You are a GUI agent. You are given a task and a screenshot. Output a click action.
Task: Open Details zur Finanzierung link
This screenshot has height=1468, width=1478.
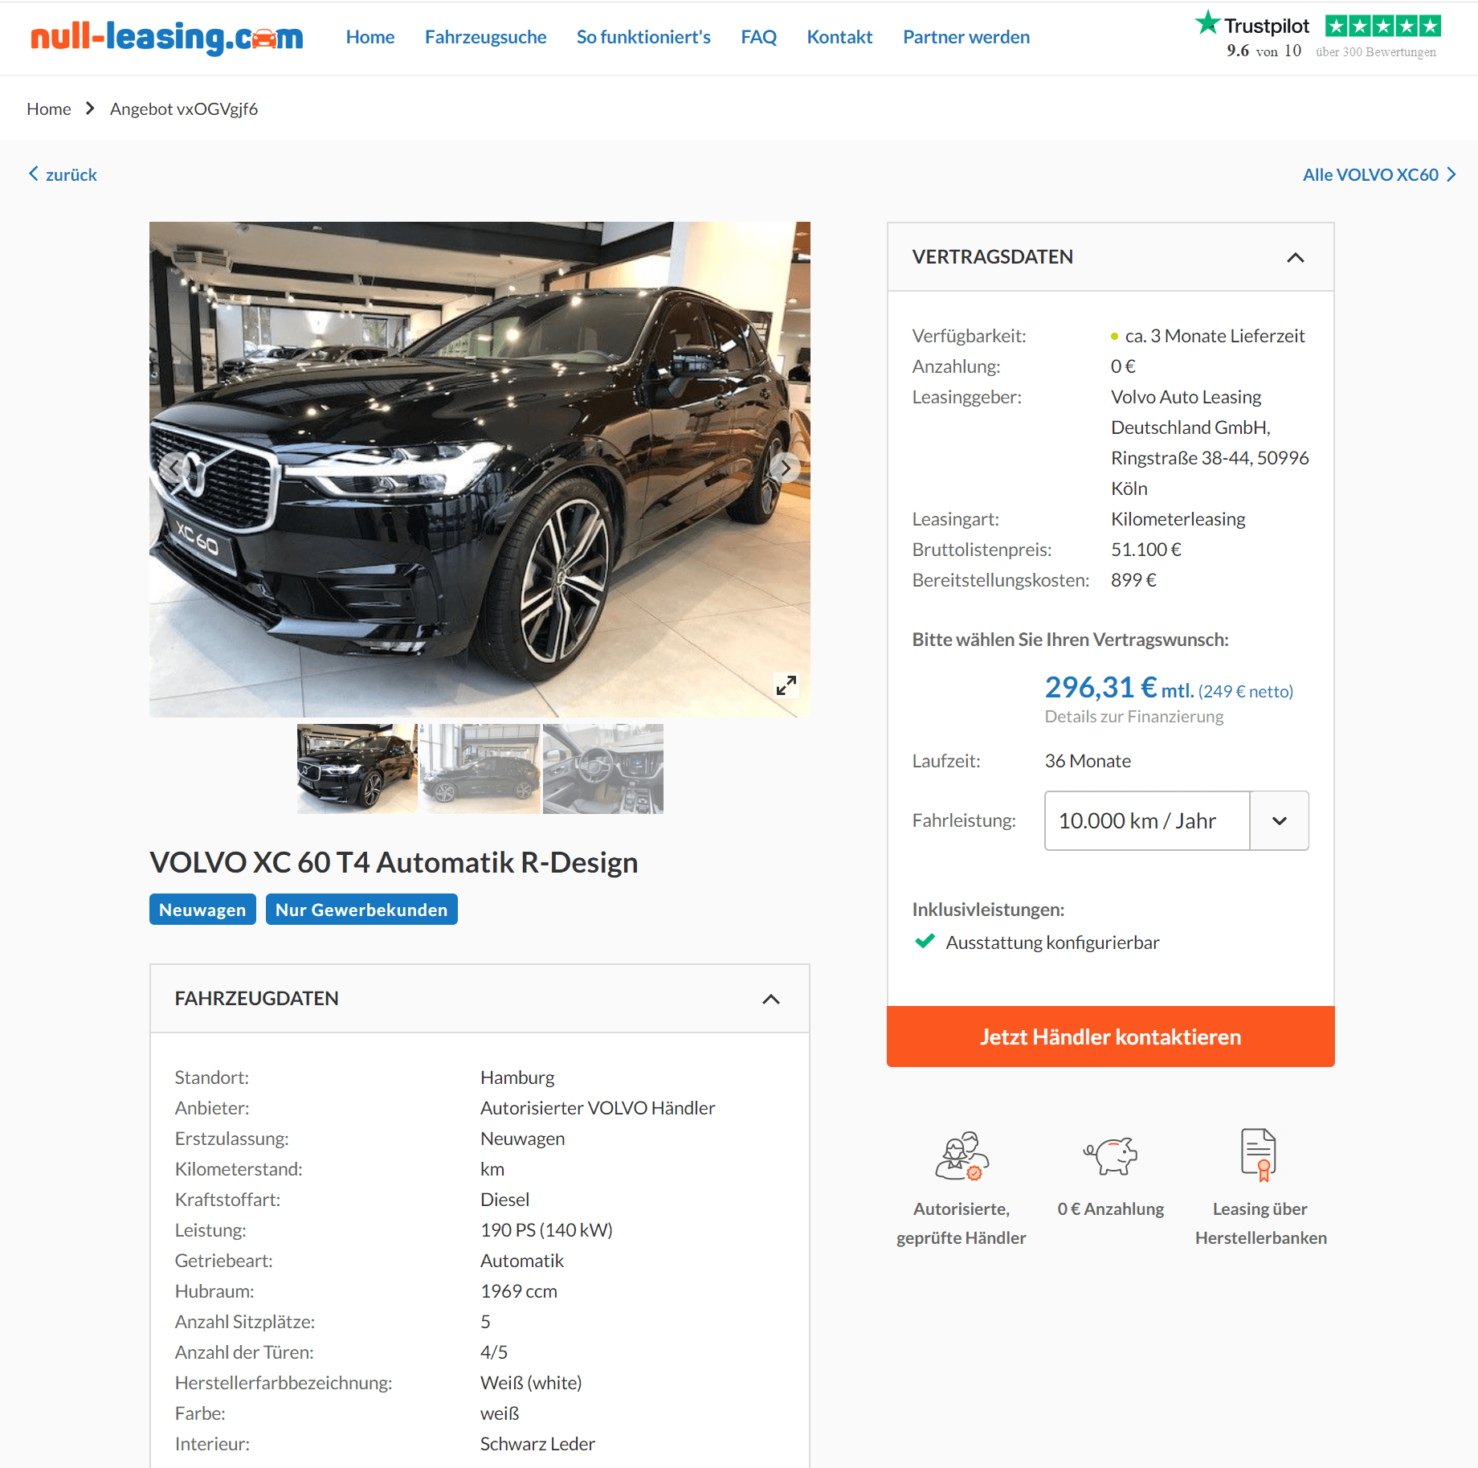(1133, 716)
